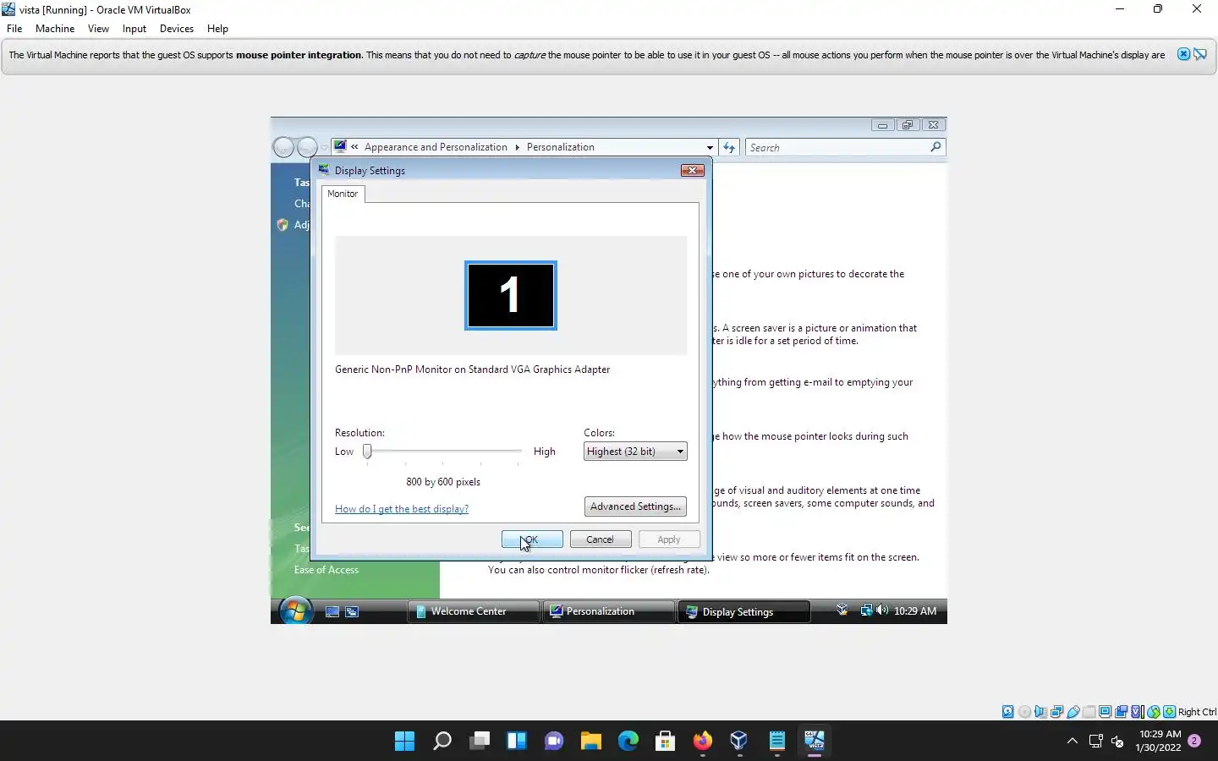Open 'How do I get the best display?' link

(x=402, y=509)
